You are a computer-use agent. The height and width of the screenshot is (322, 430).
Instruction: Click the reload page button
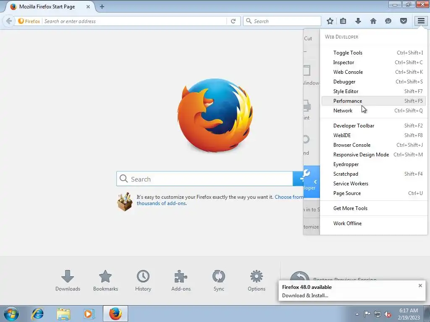coord(233,21)
